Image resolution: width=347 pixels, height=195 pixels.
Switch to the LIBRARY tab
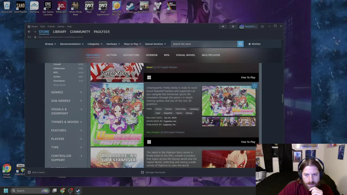tap(59, 32)
